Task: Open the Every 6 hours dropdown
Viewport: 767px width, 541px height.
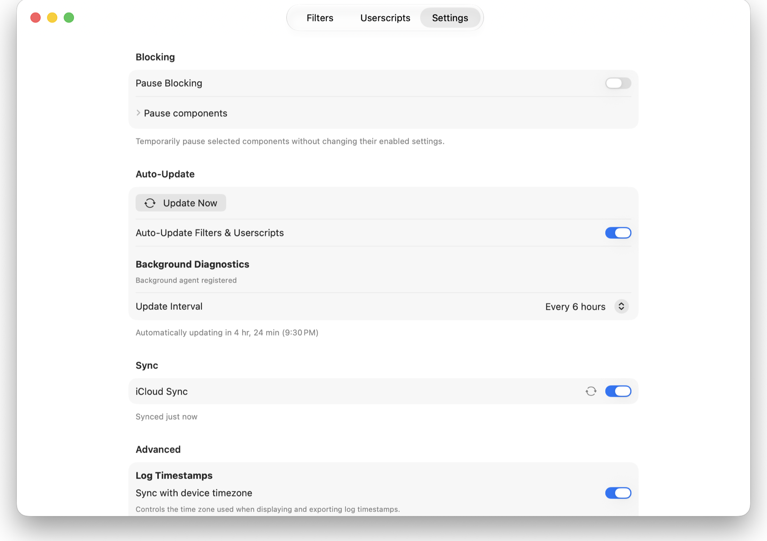Action: click(586, 306)
